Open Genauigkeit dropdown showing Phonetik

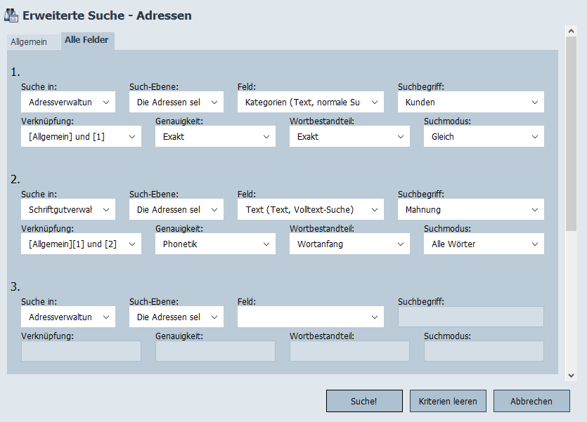[x=215, y=244]
